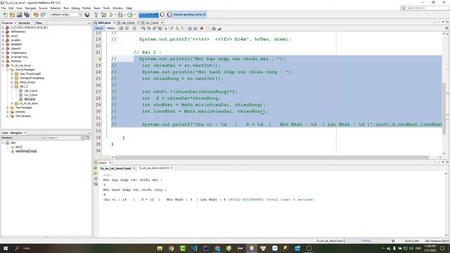Open Chrome from the Windows taskbar
The height and width of the screenshot is (253, 450).
[172, 248]
